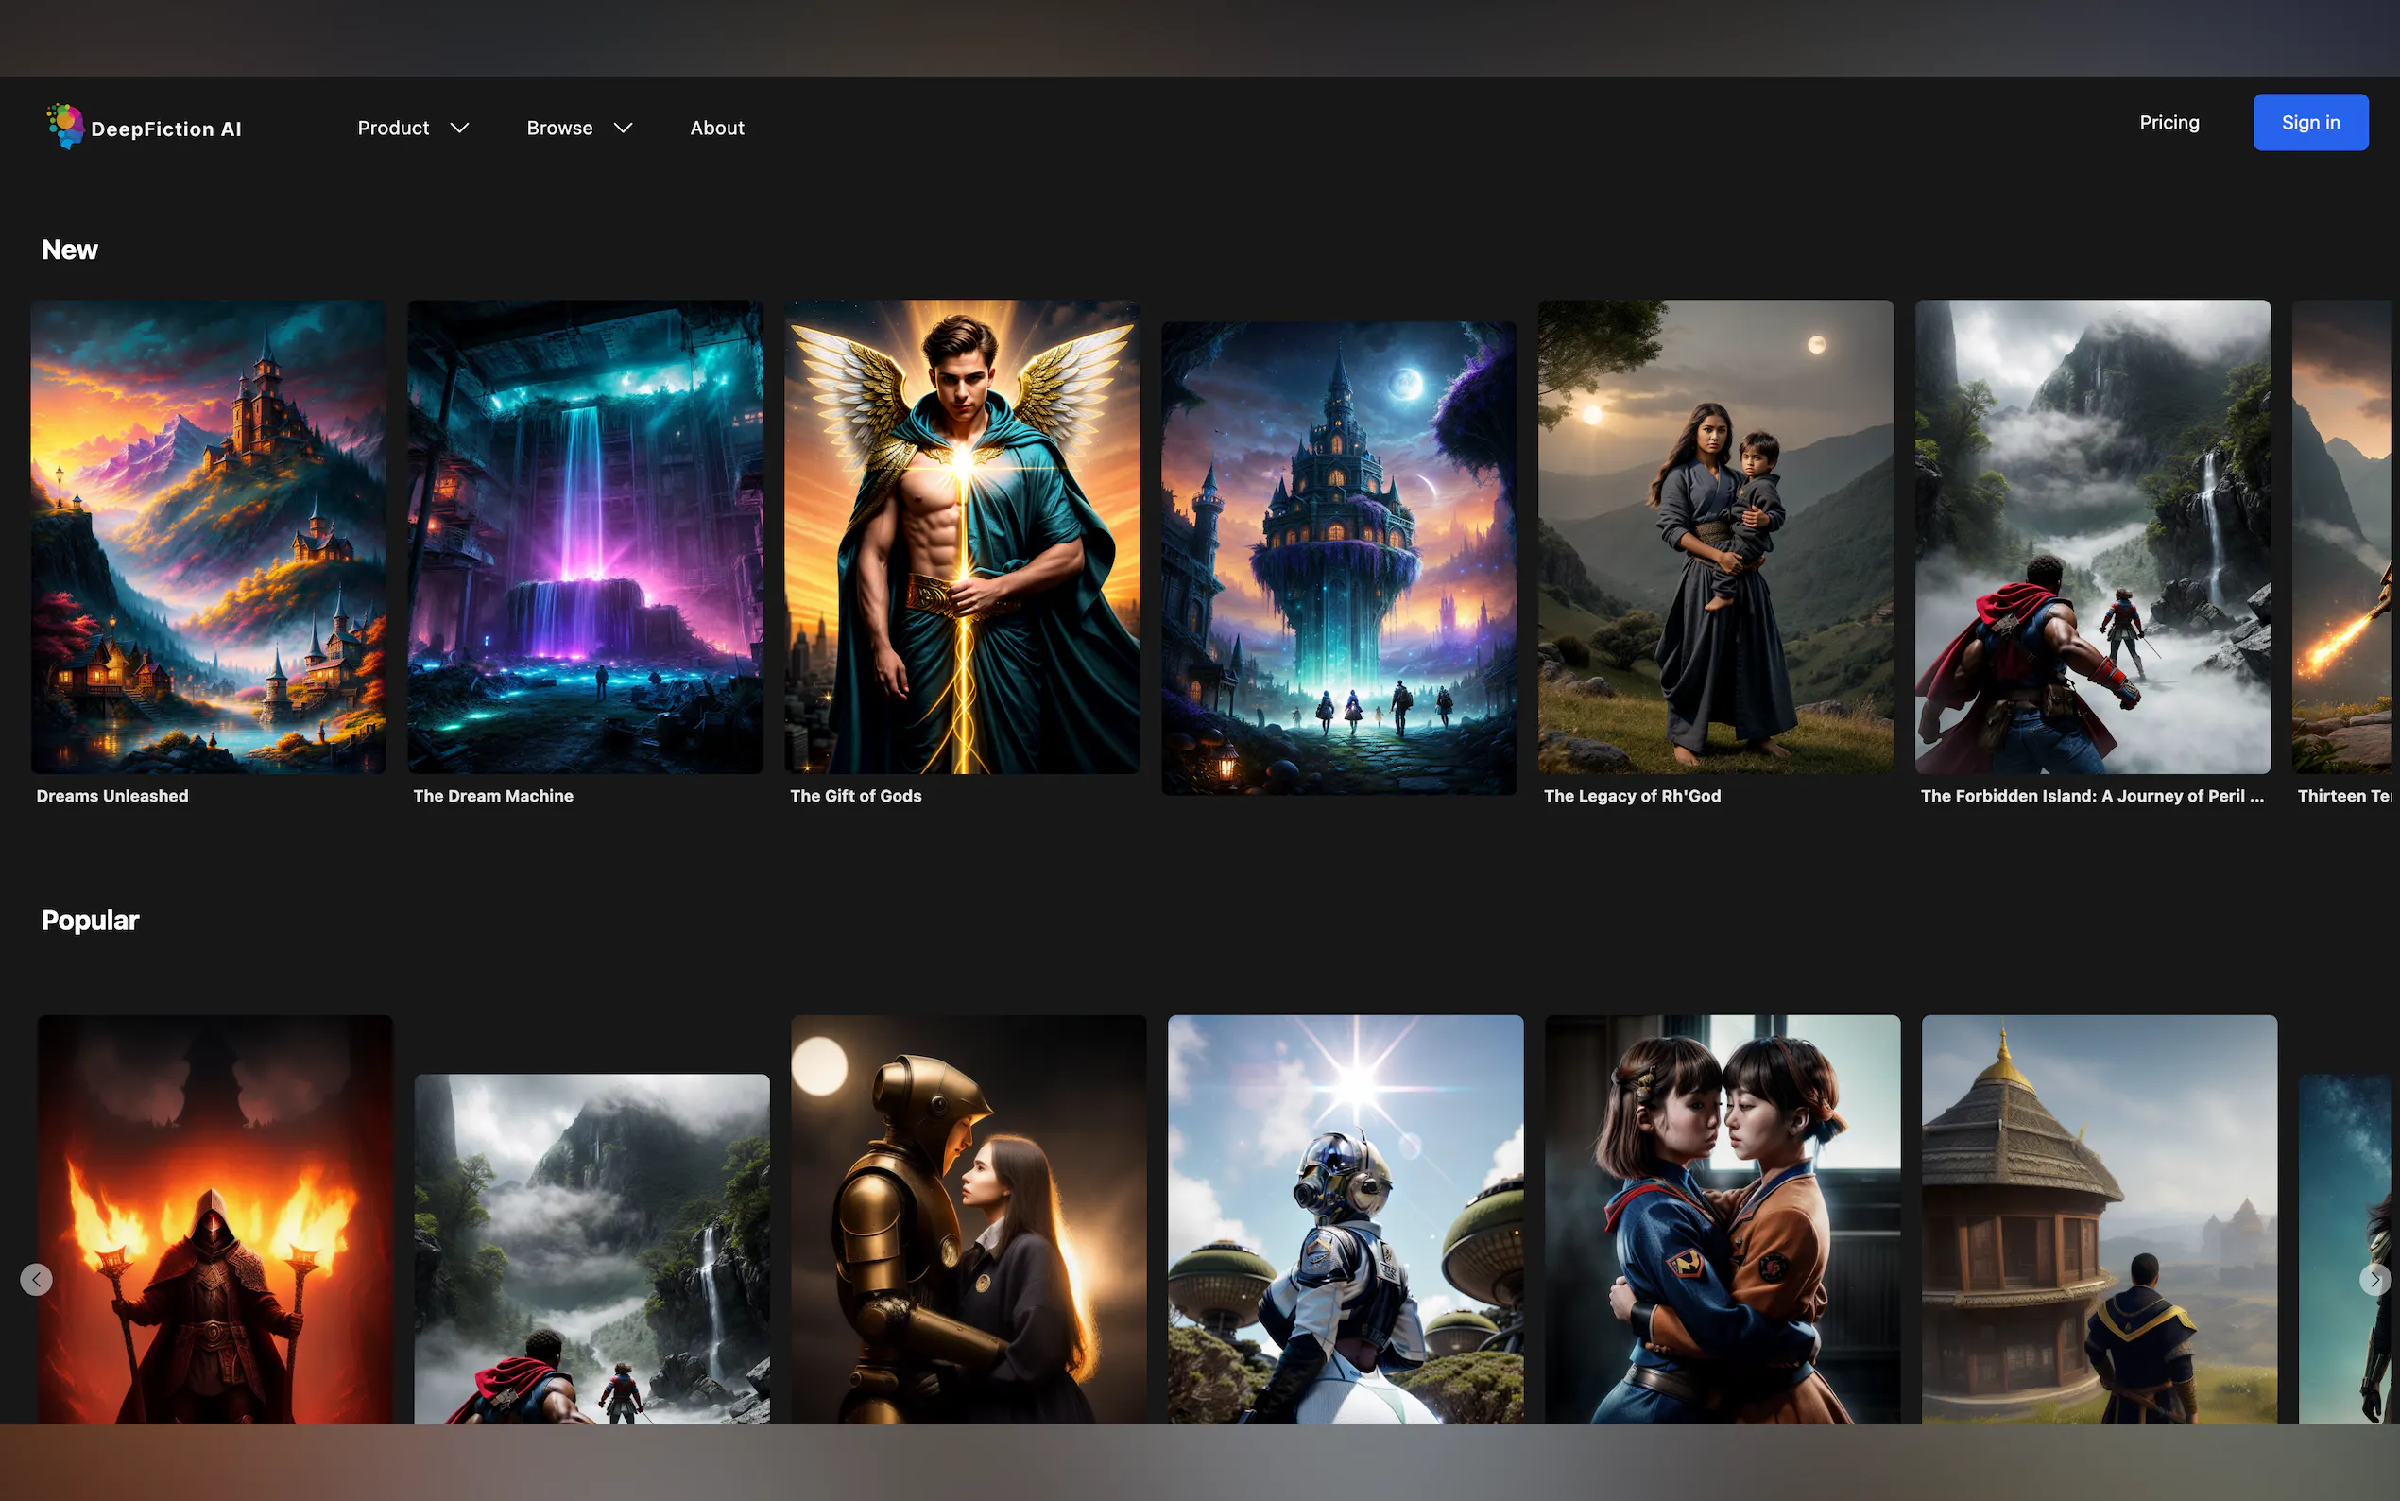Open the two girls hugging cover
The height and width of the screenshot is (1501, 2400).
(1722, 1219)
